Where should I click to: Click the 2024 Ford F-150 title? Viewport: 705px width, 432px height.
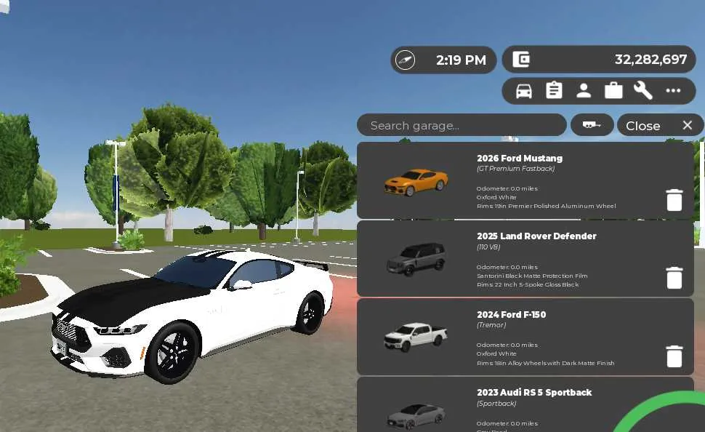coord(511,315)
